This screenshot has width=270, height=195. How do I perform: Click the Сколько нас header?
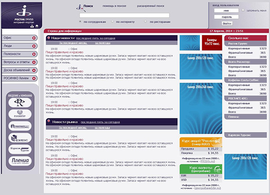246,38
